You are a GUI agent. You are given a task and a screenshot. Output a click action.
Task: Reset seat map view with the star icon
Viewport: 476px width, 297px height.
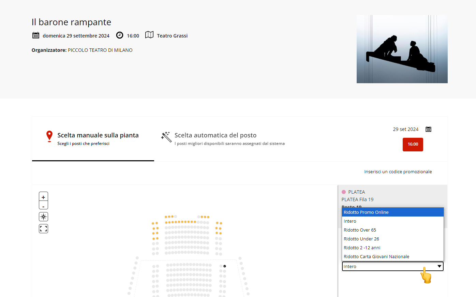click(x=43, y=217)
